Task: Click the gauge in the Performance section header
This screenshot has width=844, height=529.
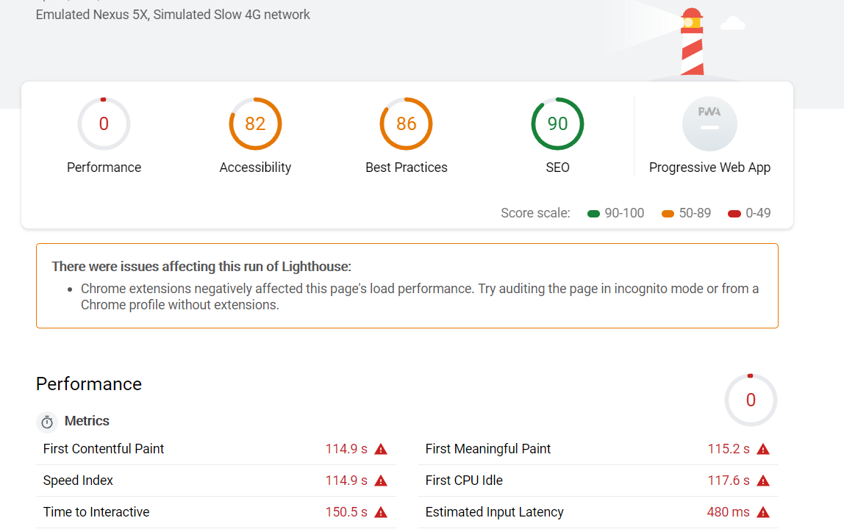Action: point(750,400)
